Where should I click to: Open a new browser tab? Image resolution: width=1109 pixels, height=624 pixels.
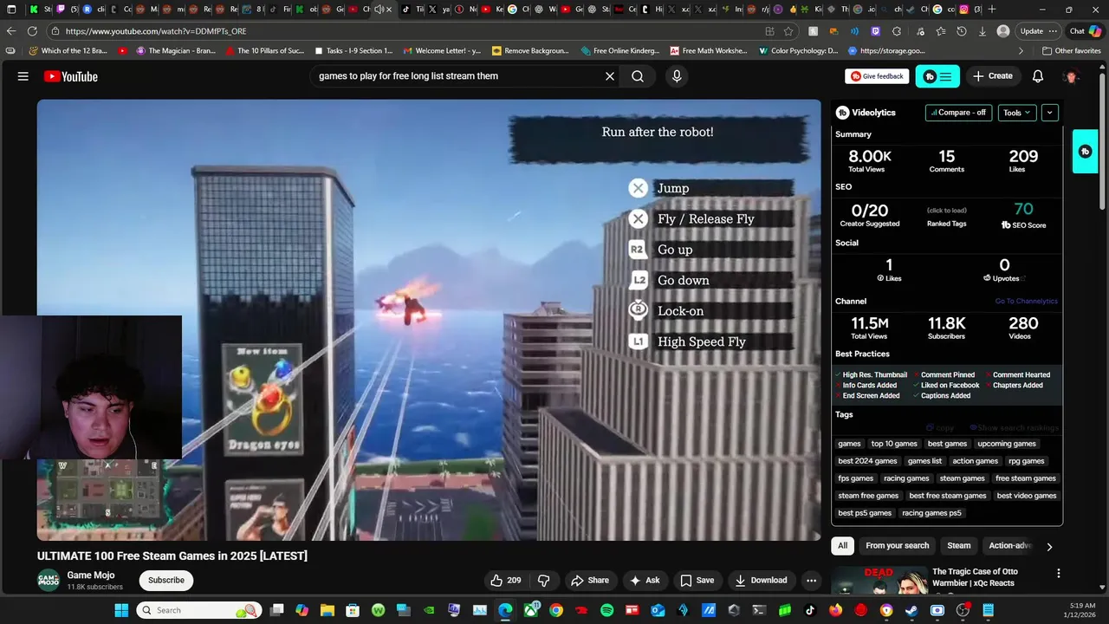coord(992,10)
